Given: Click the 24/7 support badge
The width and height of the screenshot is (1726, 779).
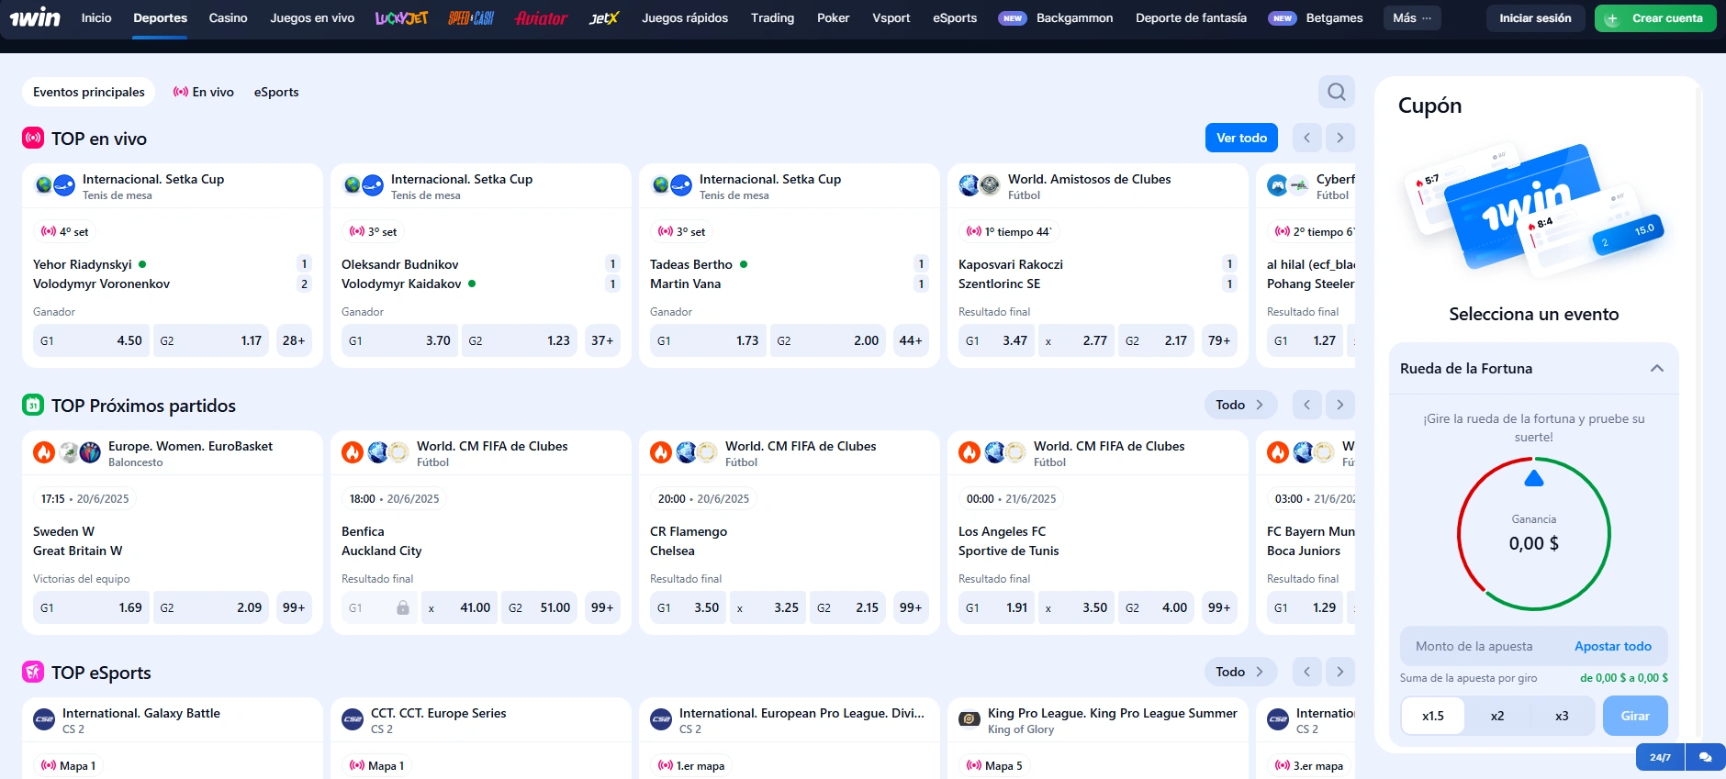Looking at the screenshot, I should tap(1660, 757).
